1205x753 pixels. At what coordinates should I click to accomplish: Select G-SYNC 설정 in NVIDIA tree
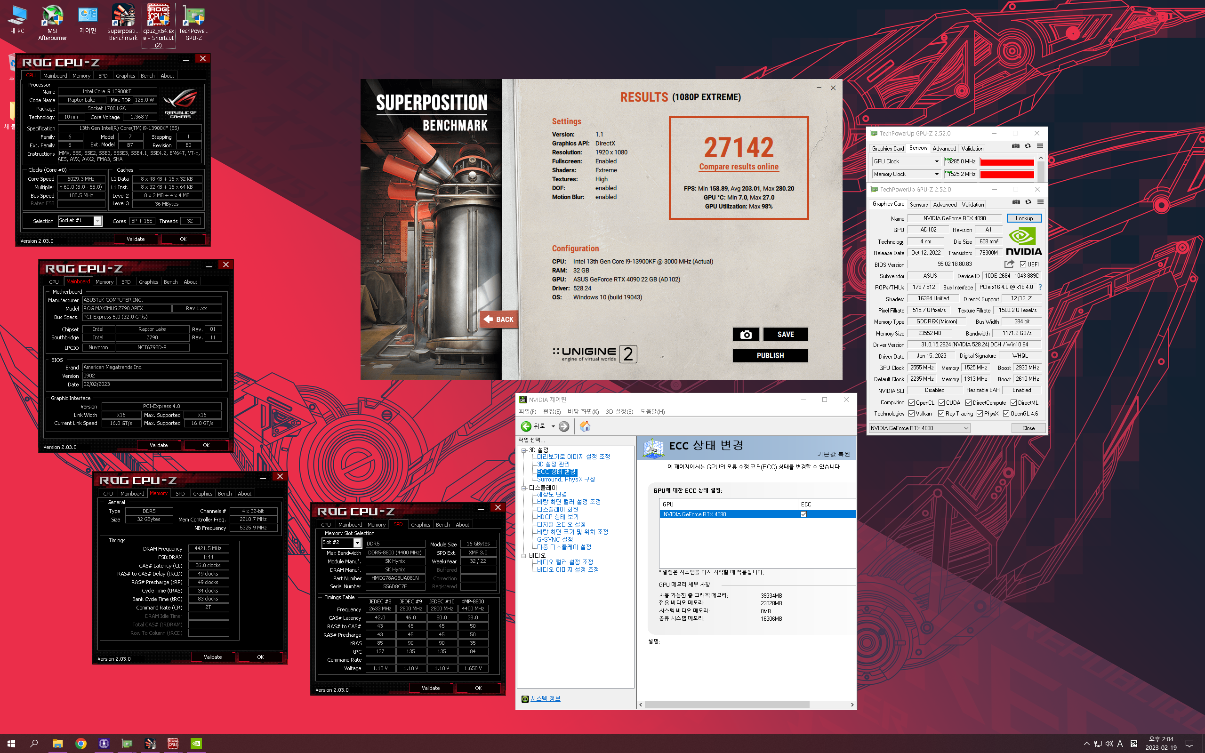click(x=554, y=539)
